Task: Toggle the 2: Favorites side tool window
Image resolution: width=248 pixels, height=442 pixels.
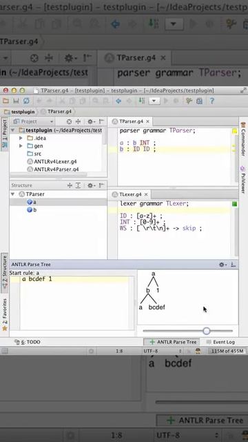Action: pyautogui.click(x=5, y=315)
